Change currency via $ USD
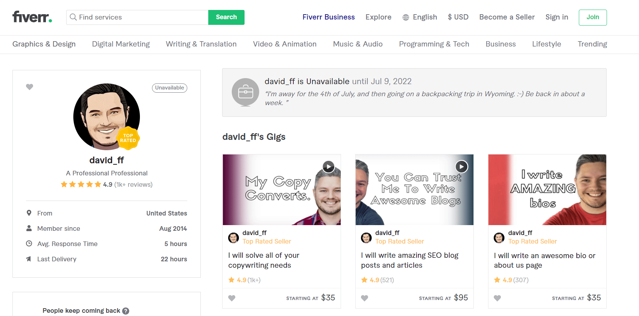The height and width of the screenshot is (316, 639). pos(458,17)
